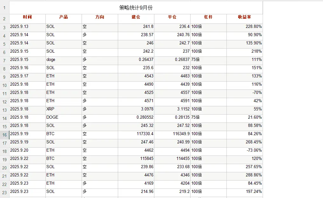
Task: Select the 84.45% return cell
Action: tap(245, 184)
